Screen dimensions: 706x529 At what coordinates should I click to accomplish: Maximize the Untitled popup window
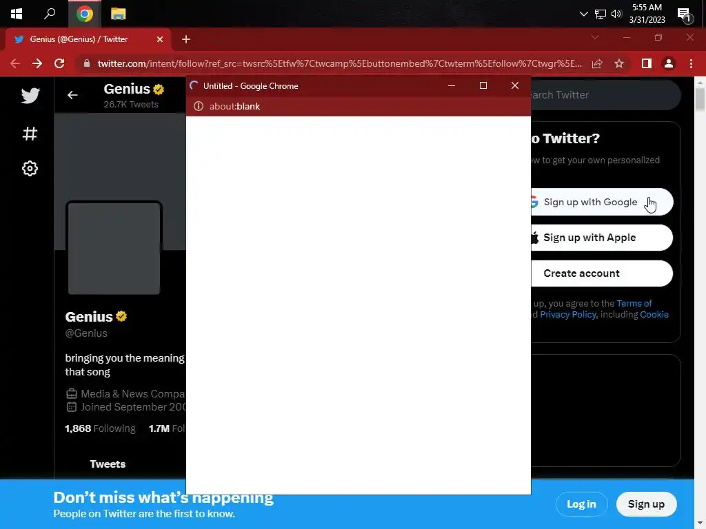point(483,85)
